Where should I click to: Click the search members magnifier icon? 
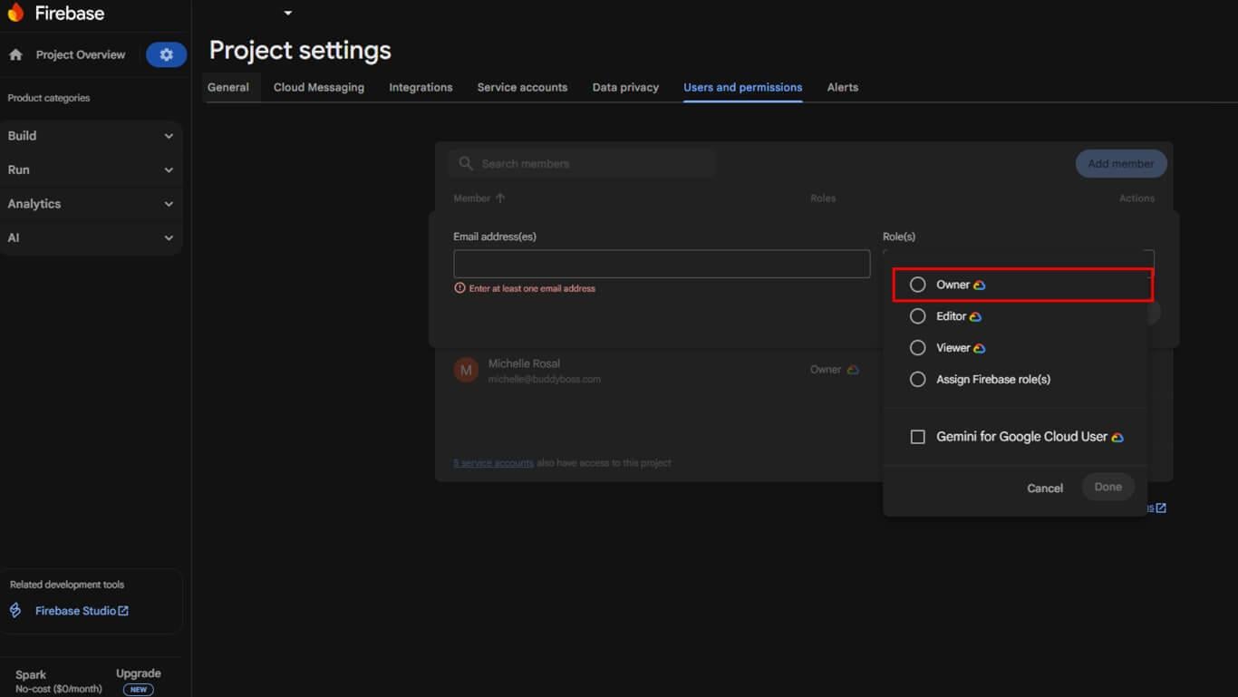point(466,164)
